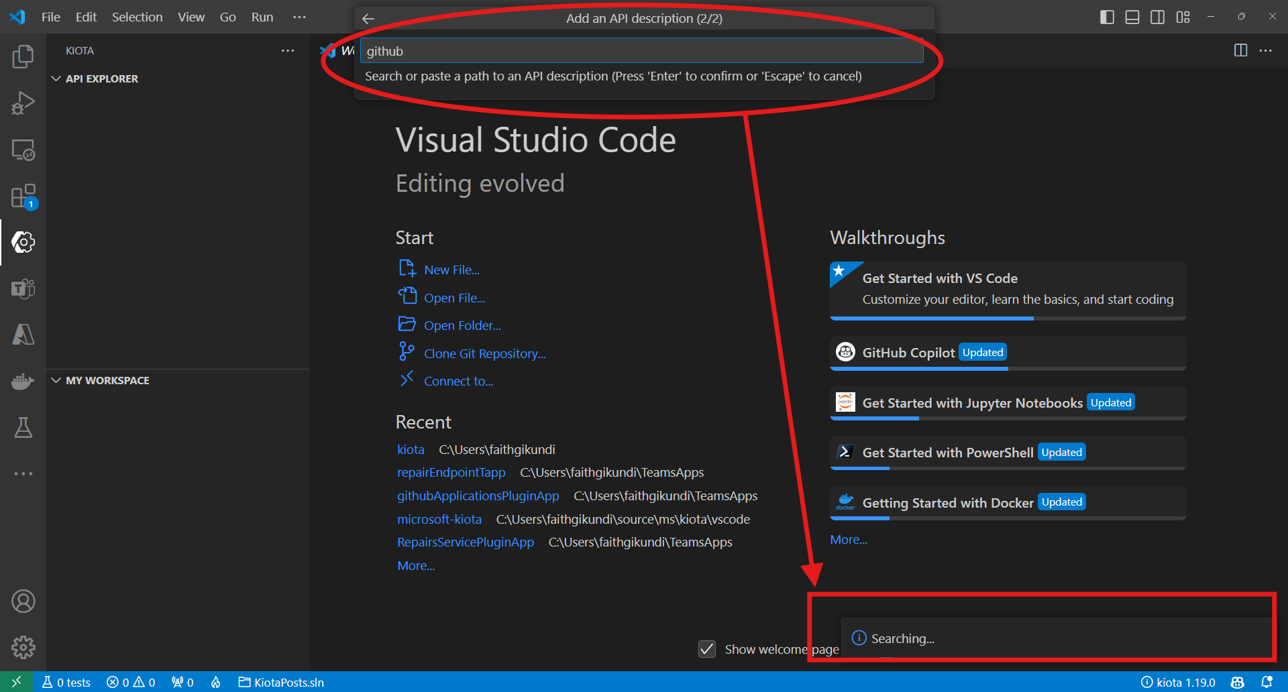
Task: Show More... walkthroughs
Action: (x=849, y=540)
